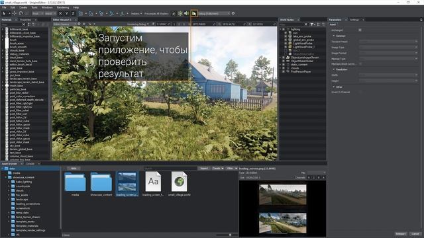
Task: Collapse the lighting node group
Action: (280, 29)
